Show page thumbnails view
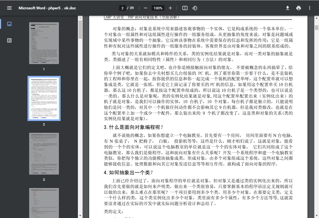The height and width of the screenshot is (218, 319). (x=9, y=24)
